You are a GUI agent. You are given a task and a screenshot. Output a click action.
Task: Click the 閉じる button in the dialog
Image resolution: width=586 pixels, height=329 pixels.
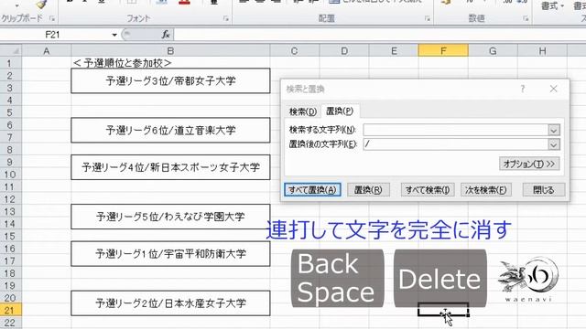(x=544, y=190)
